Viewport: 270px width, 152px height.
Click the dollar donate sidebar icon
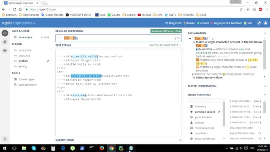[5, 139]
